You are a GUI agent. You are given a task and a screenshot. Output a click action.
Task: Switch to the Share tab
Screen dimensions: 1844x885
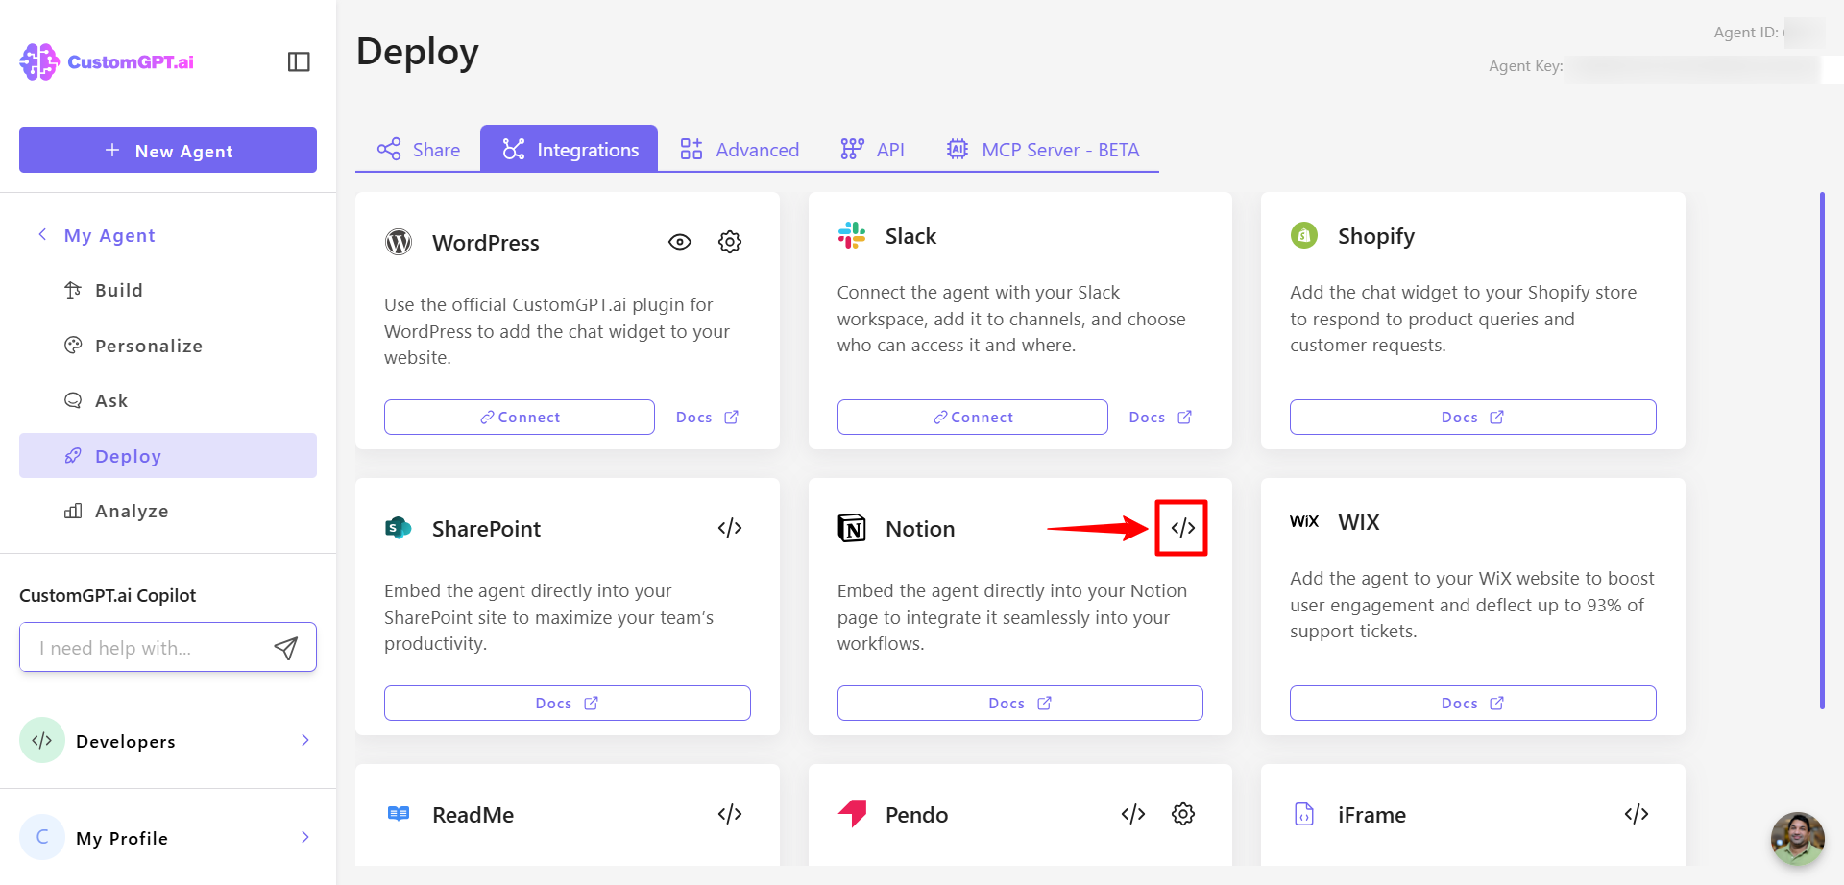(x=419, y=149)
